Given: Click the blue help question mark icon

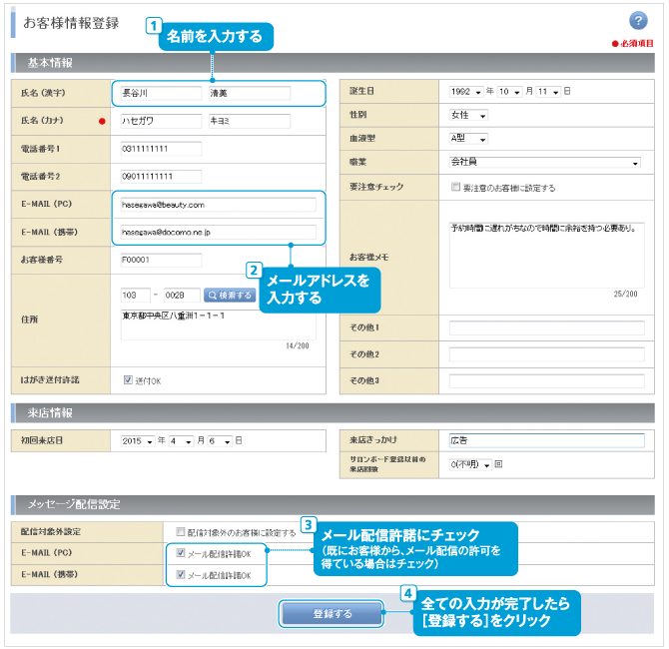Looking at the screenshot, I should [x=639, y=21].
